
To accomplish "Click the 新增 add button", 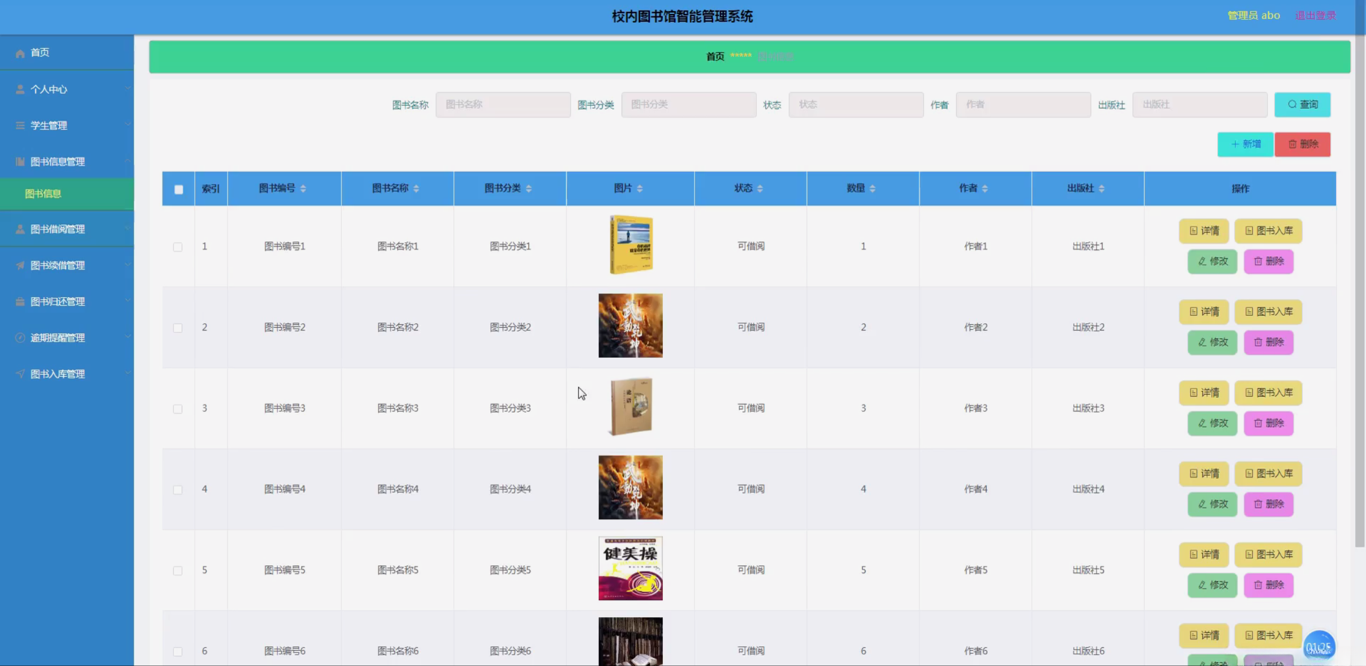I will (x=1245, y=144).
